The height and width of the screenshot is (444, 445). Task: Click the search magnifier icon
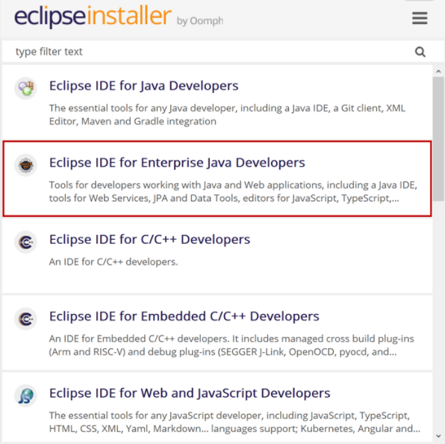coord(420,52)
